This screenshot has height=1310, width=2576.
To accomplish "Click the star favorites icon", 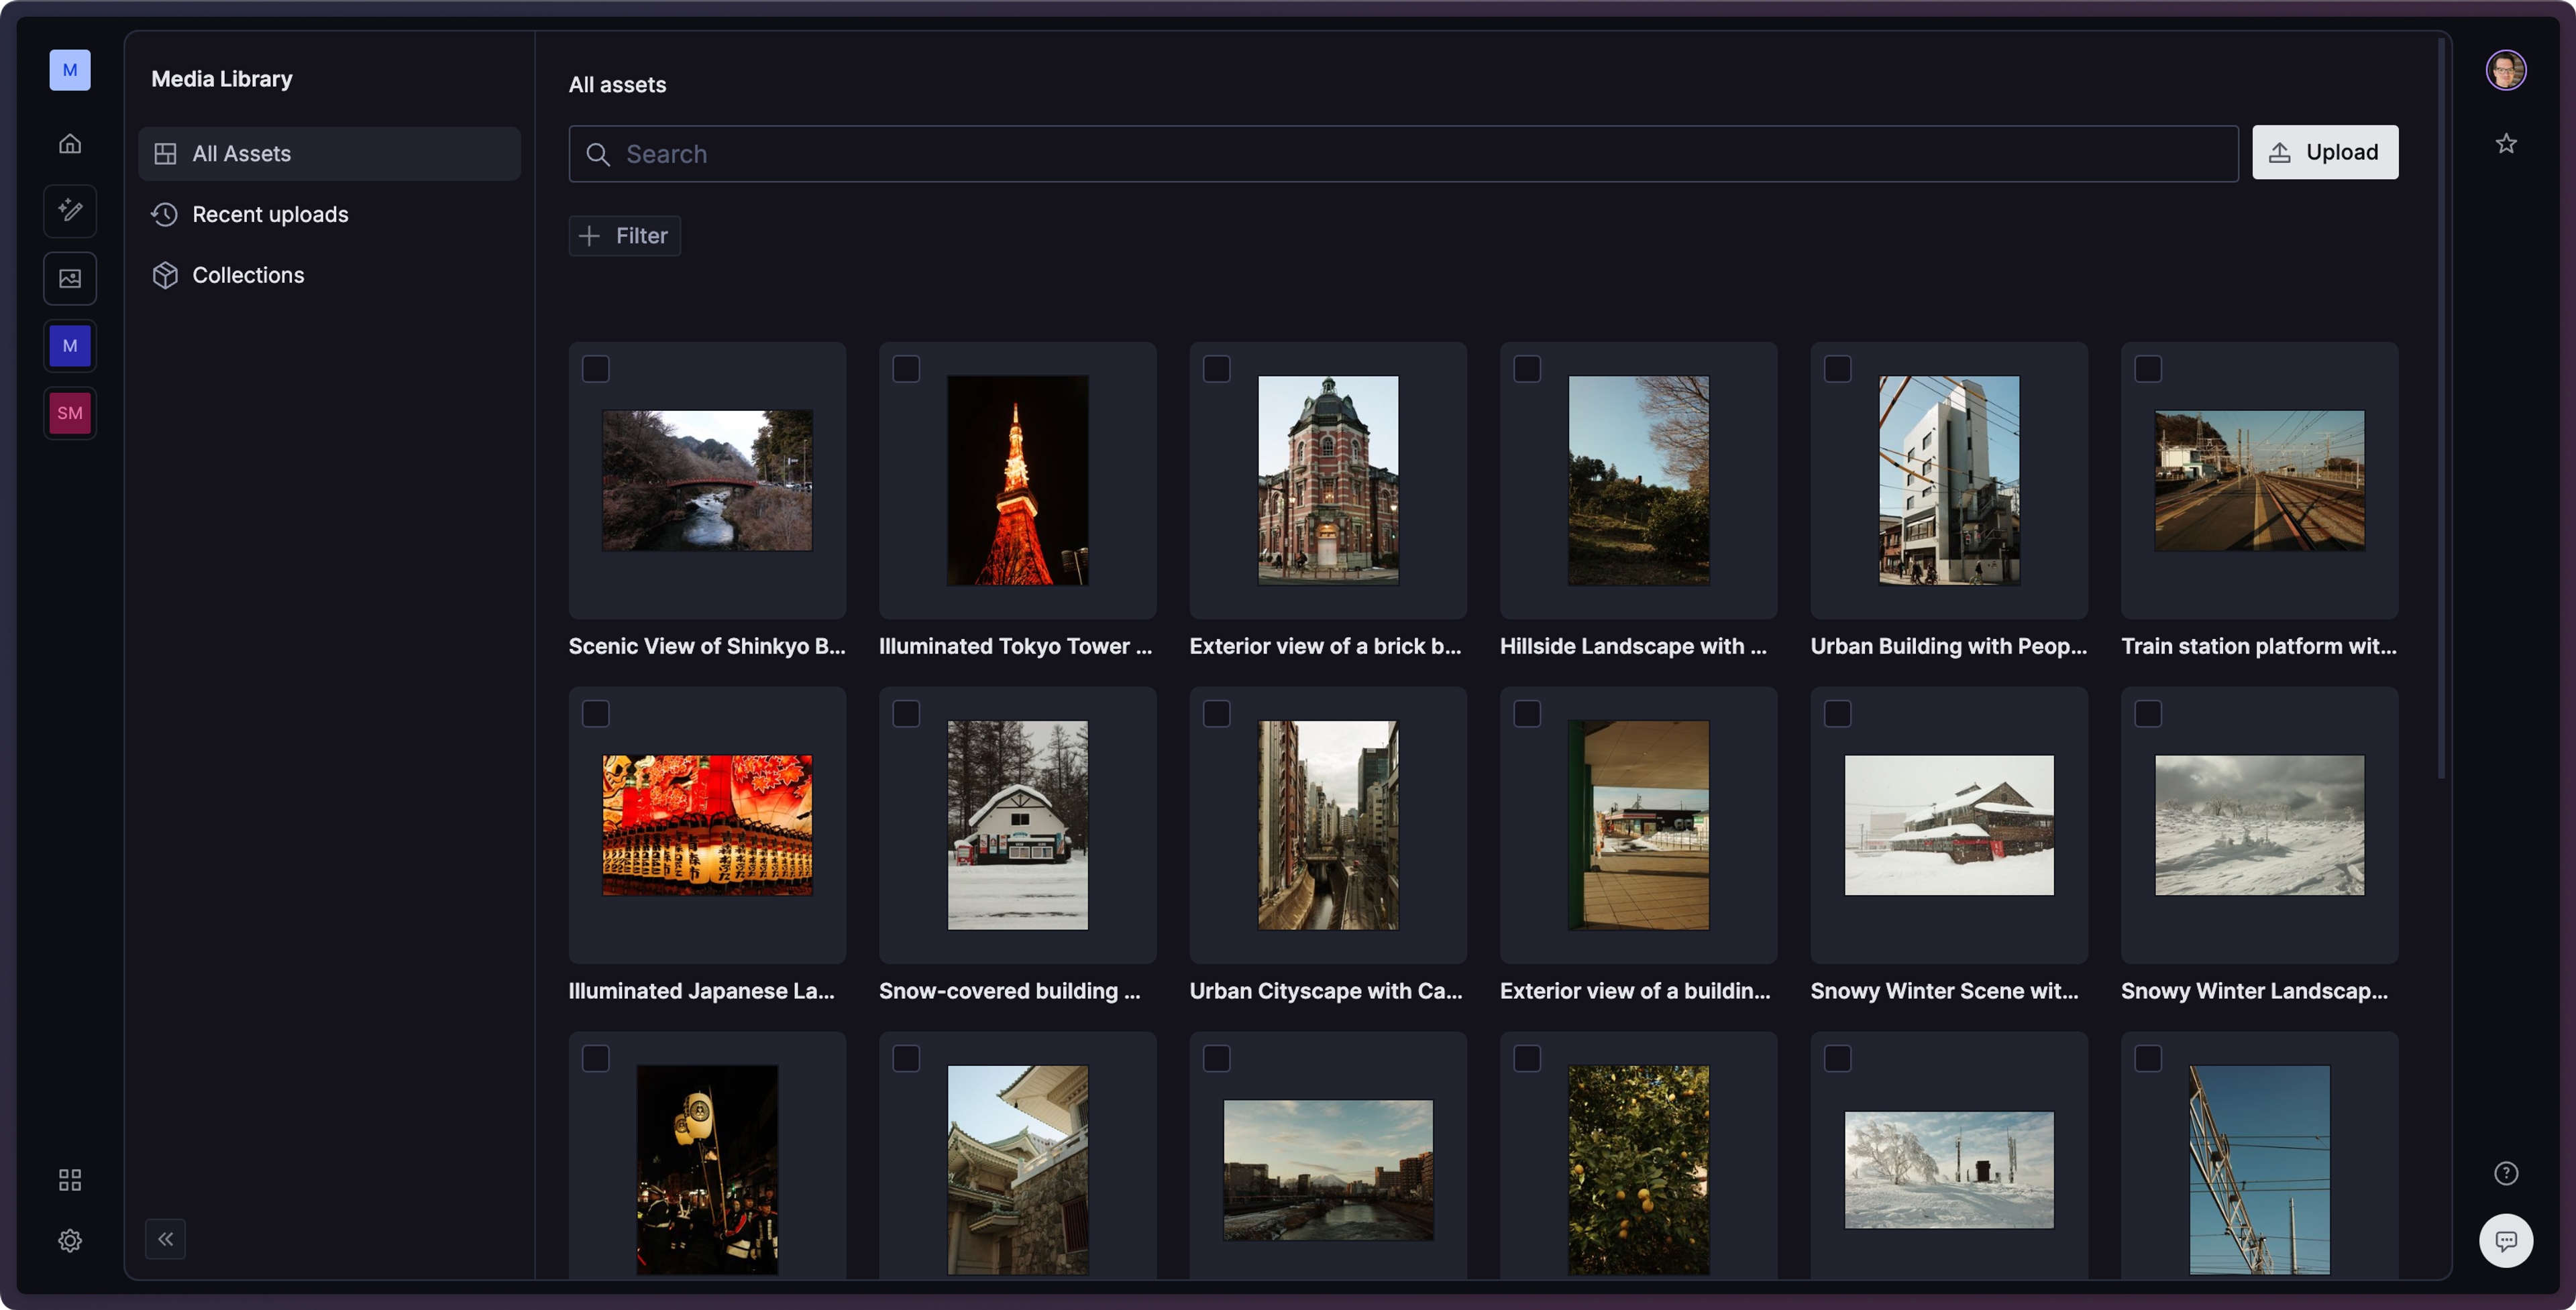I will pos(2505,144).
